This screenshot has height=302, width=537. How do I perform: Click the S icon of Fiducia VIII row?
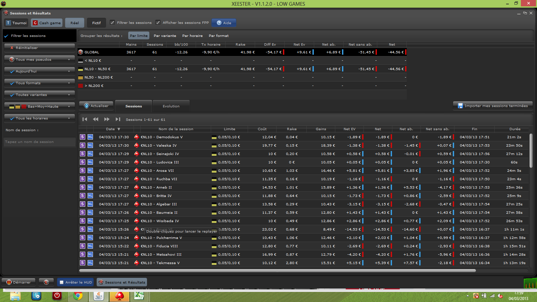83,246
